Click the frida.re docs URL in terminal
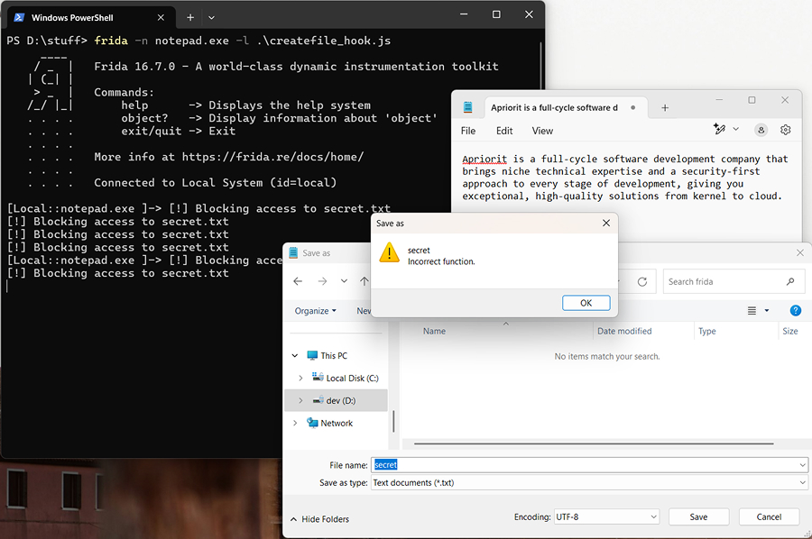The width and height of the screenshot is (812, 539). click(272, 157)
